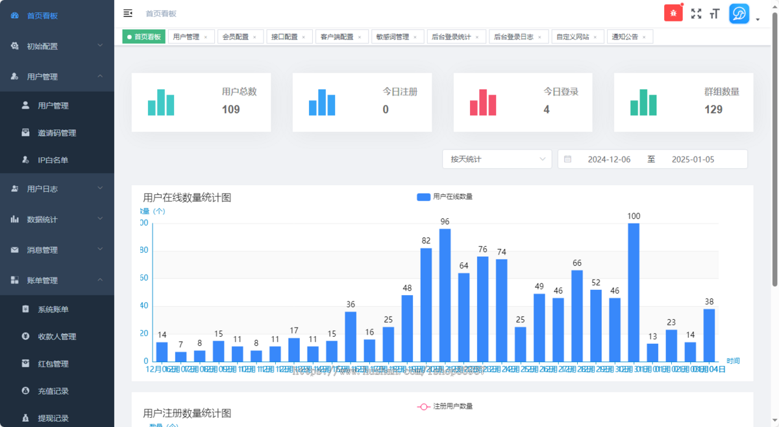The width and height of the screenshot is (779, 427).
Task: Toggle the 注册用户数量 chart legend
Action: pyautogui.click(x=445, y=406)
